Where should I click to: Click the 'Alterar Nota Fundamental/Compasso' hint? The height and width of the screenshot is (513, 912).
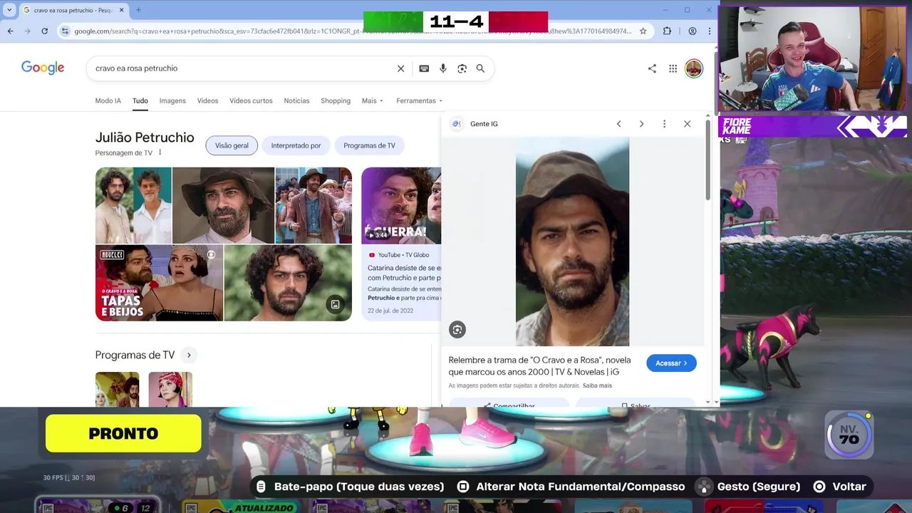click(571, 487)
